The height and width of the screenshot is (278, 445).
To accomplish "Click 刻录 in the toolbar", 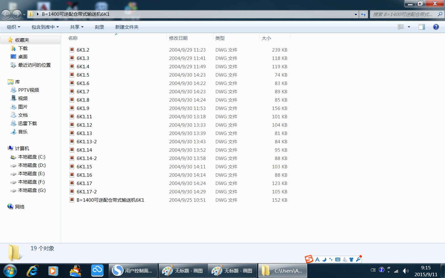I will coord(100,27).
